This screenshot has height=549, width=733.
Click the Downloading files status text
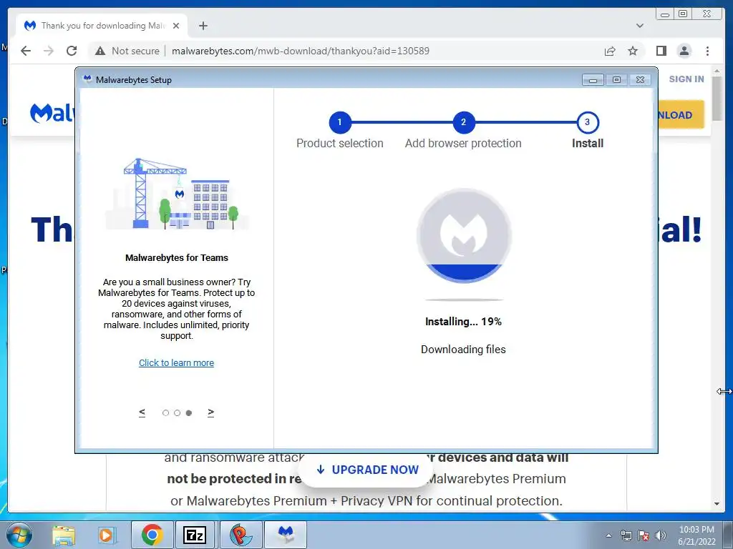click(463, 349)
